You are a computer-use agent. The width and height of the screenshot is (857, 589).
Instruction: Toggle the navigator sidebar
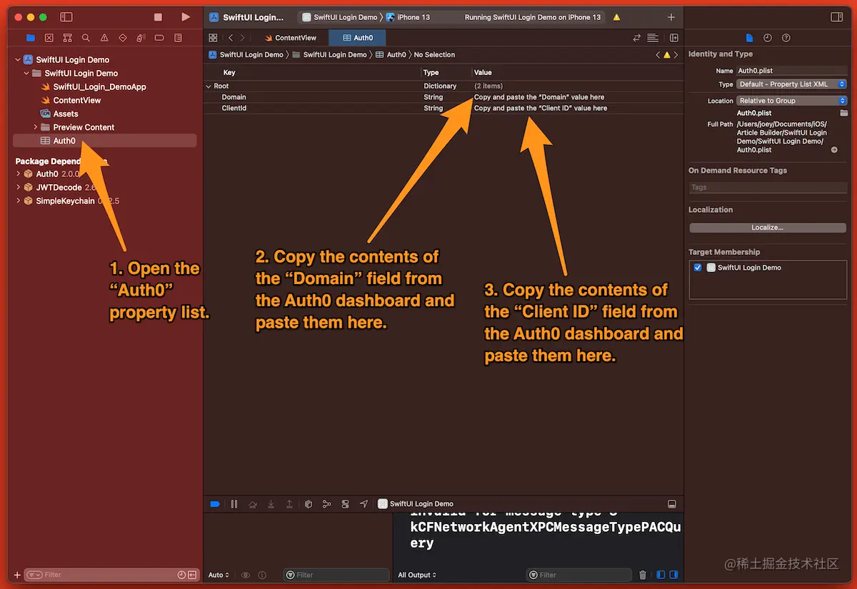tap(66, 16)
